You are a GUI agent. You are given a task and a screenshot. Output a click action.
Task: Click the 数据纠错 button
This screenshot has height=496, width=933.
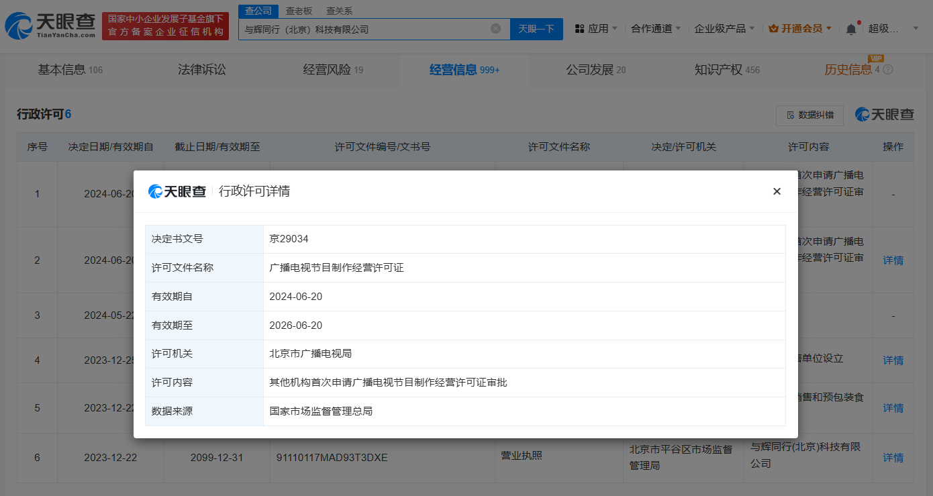tap(809, 115)
